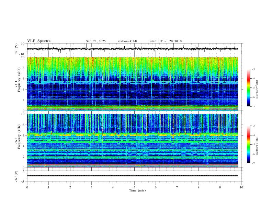Click the ch.2 "Frequency (kHz)" axis label

(19, 136)
